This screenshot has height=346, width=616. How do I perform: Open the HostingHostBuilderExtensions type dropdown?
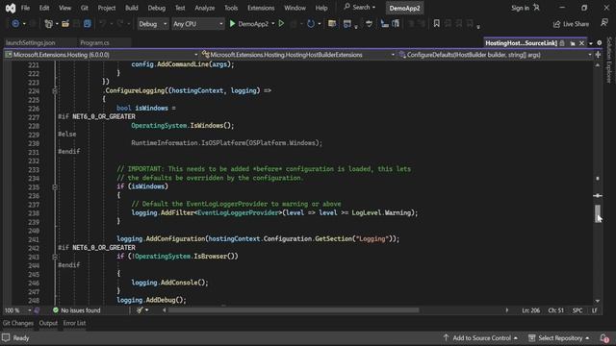(x=298, y=55)
